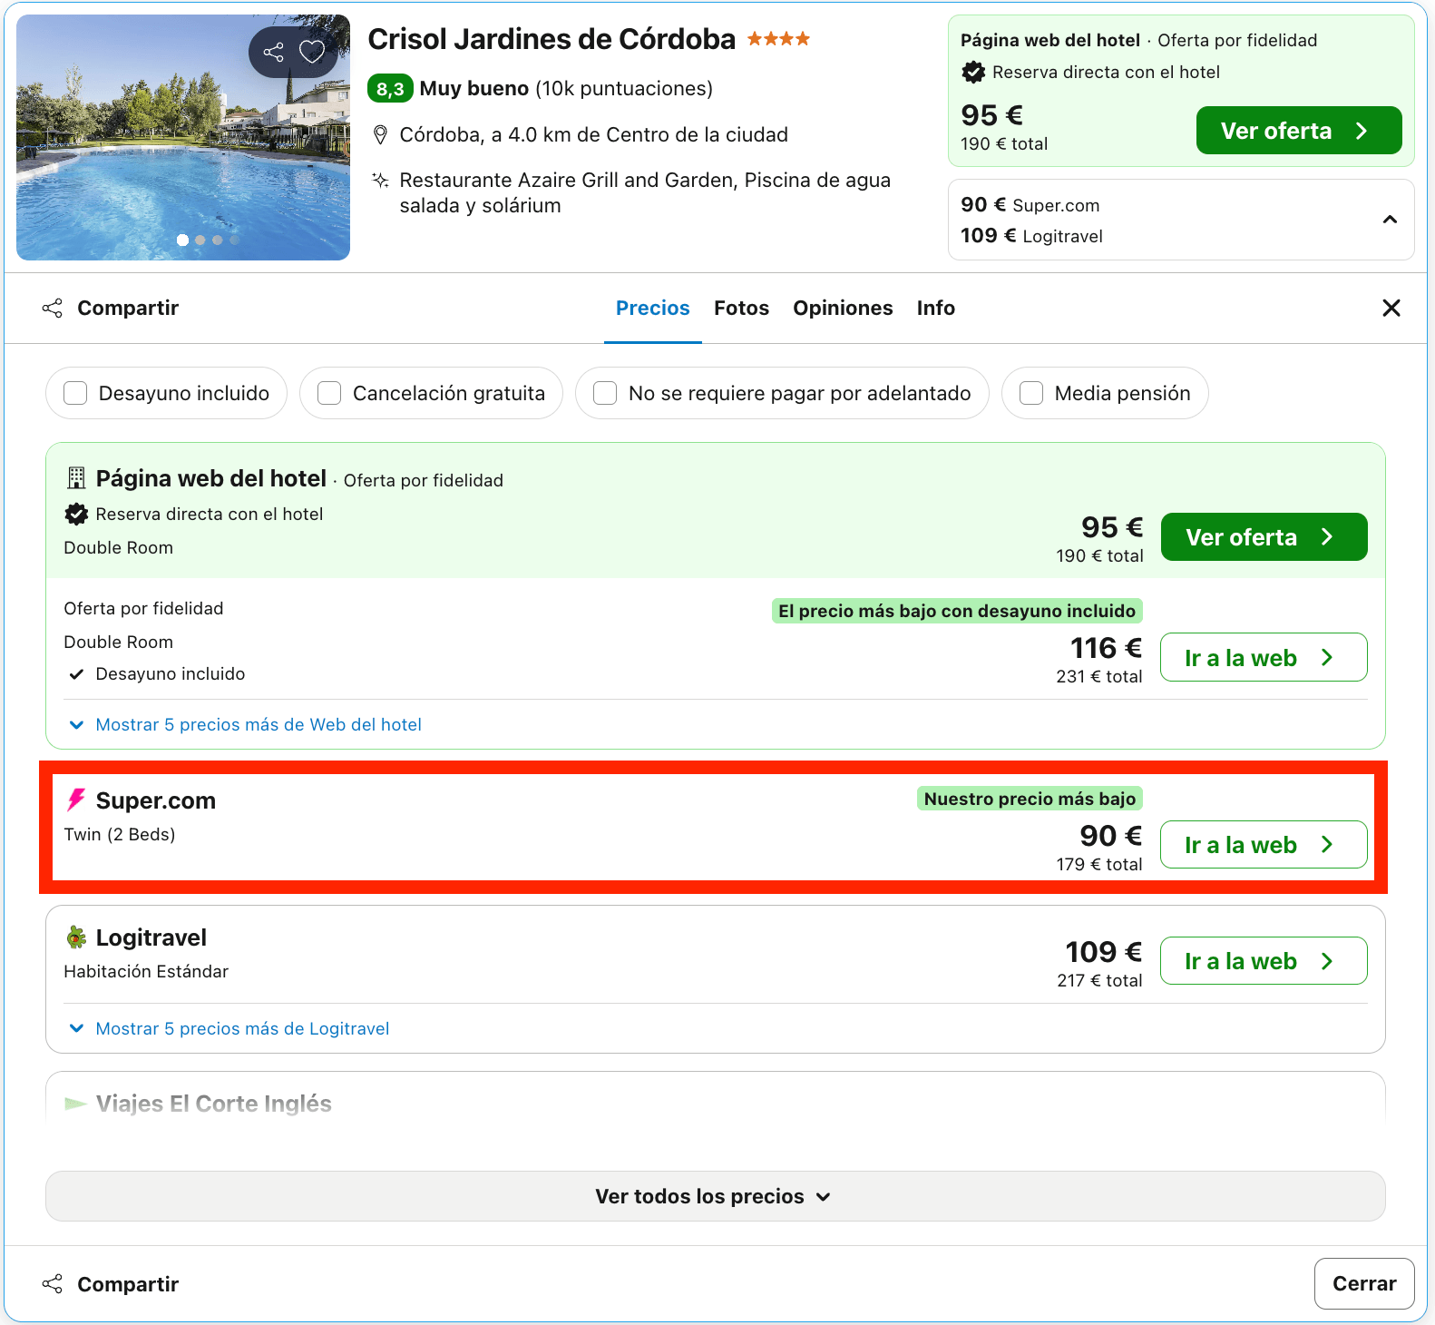Screen dimensions: 1435x1325
Task: Click share icon next to bottom Compartir
Action: [53, 1283]
